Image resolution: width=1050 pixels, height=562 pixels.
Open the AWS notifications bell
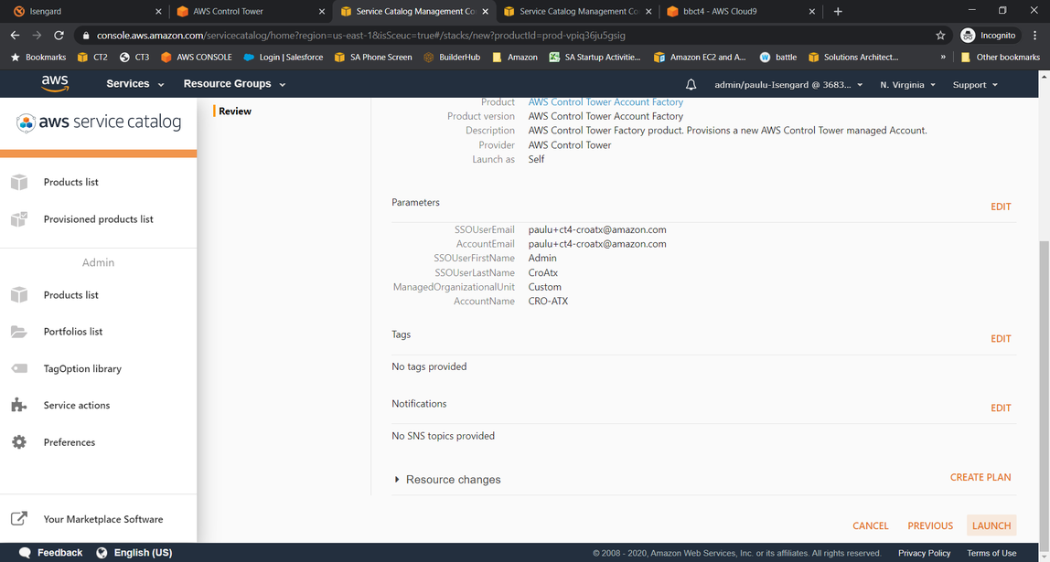[x=691, y=84]
